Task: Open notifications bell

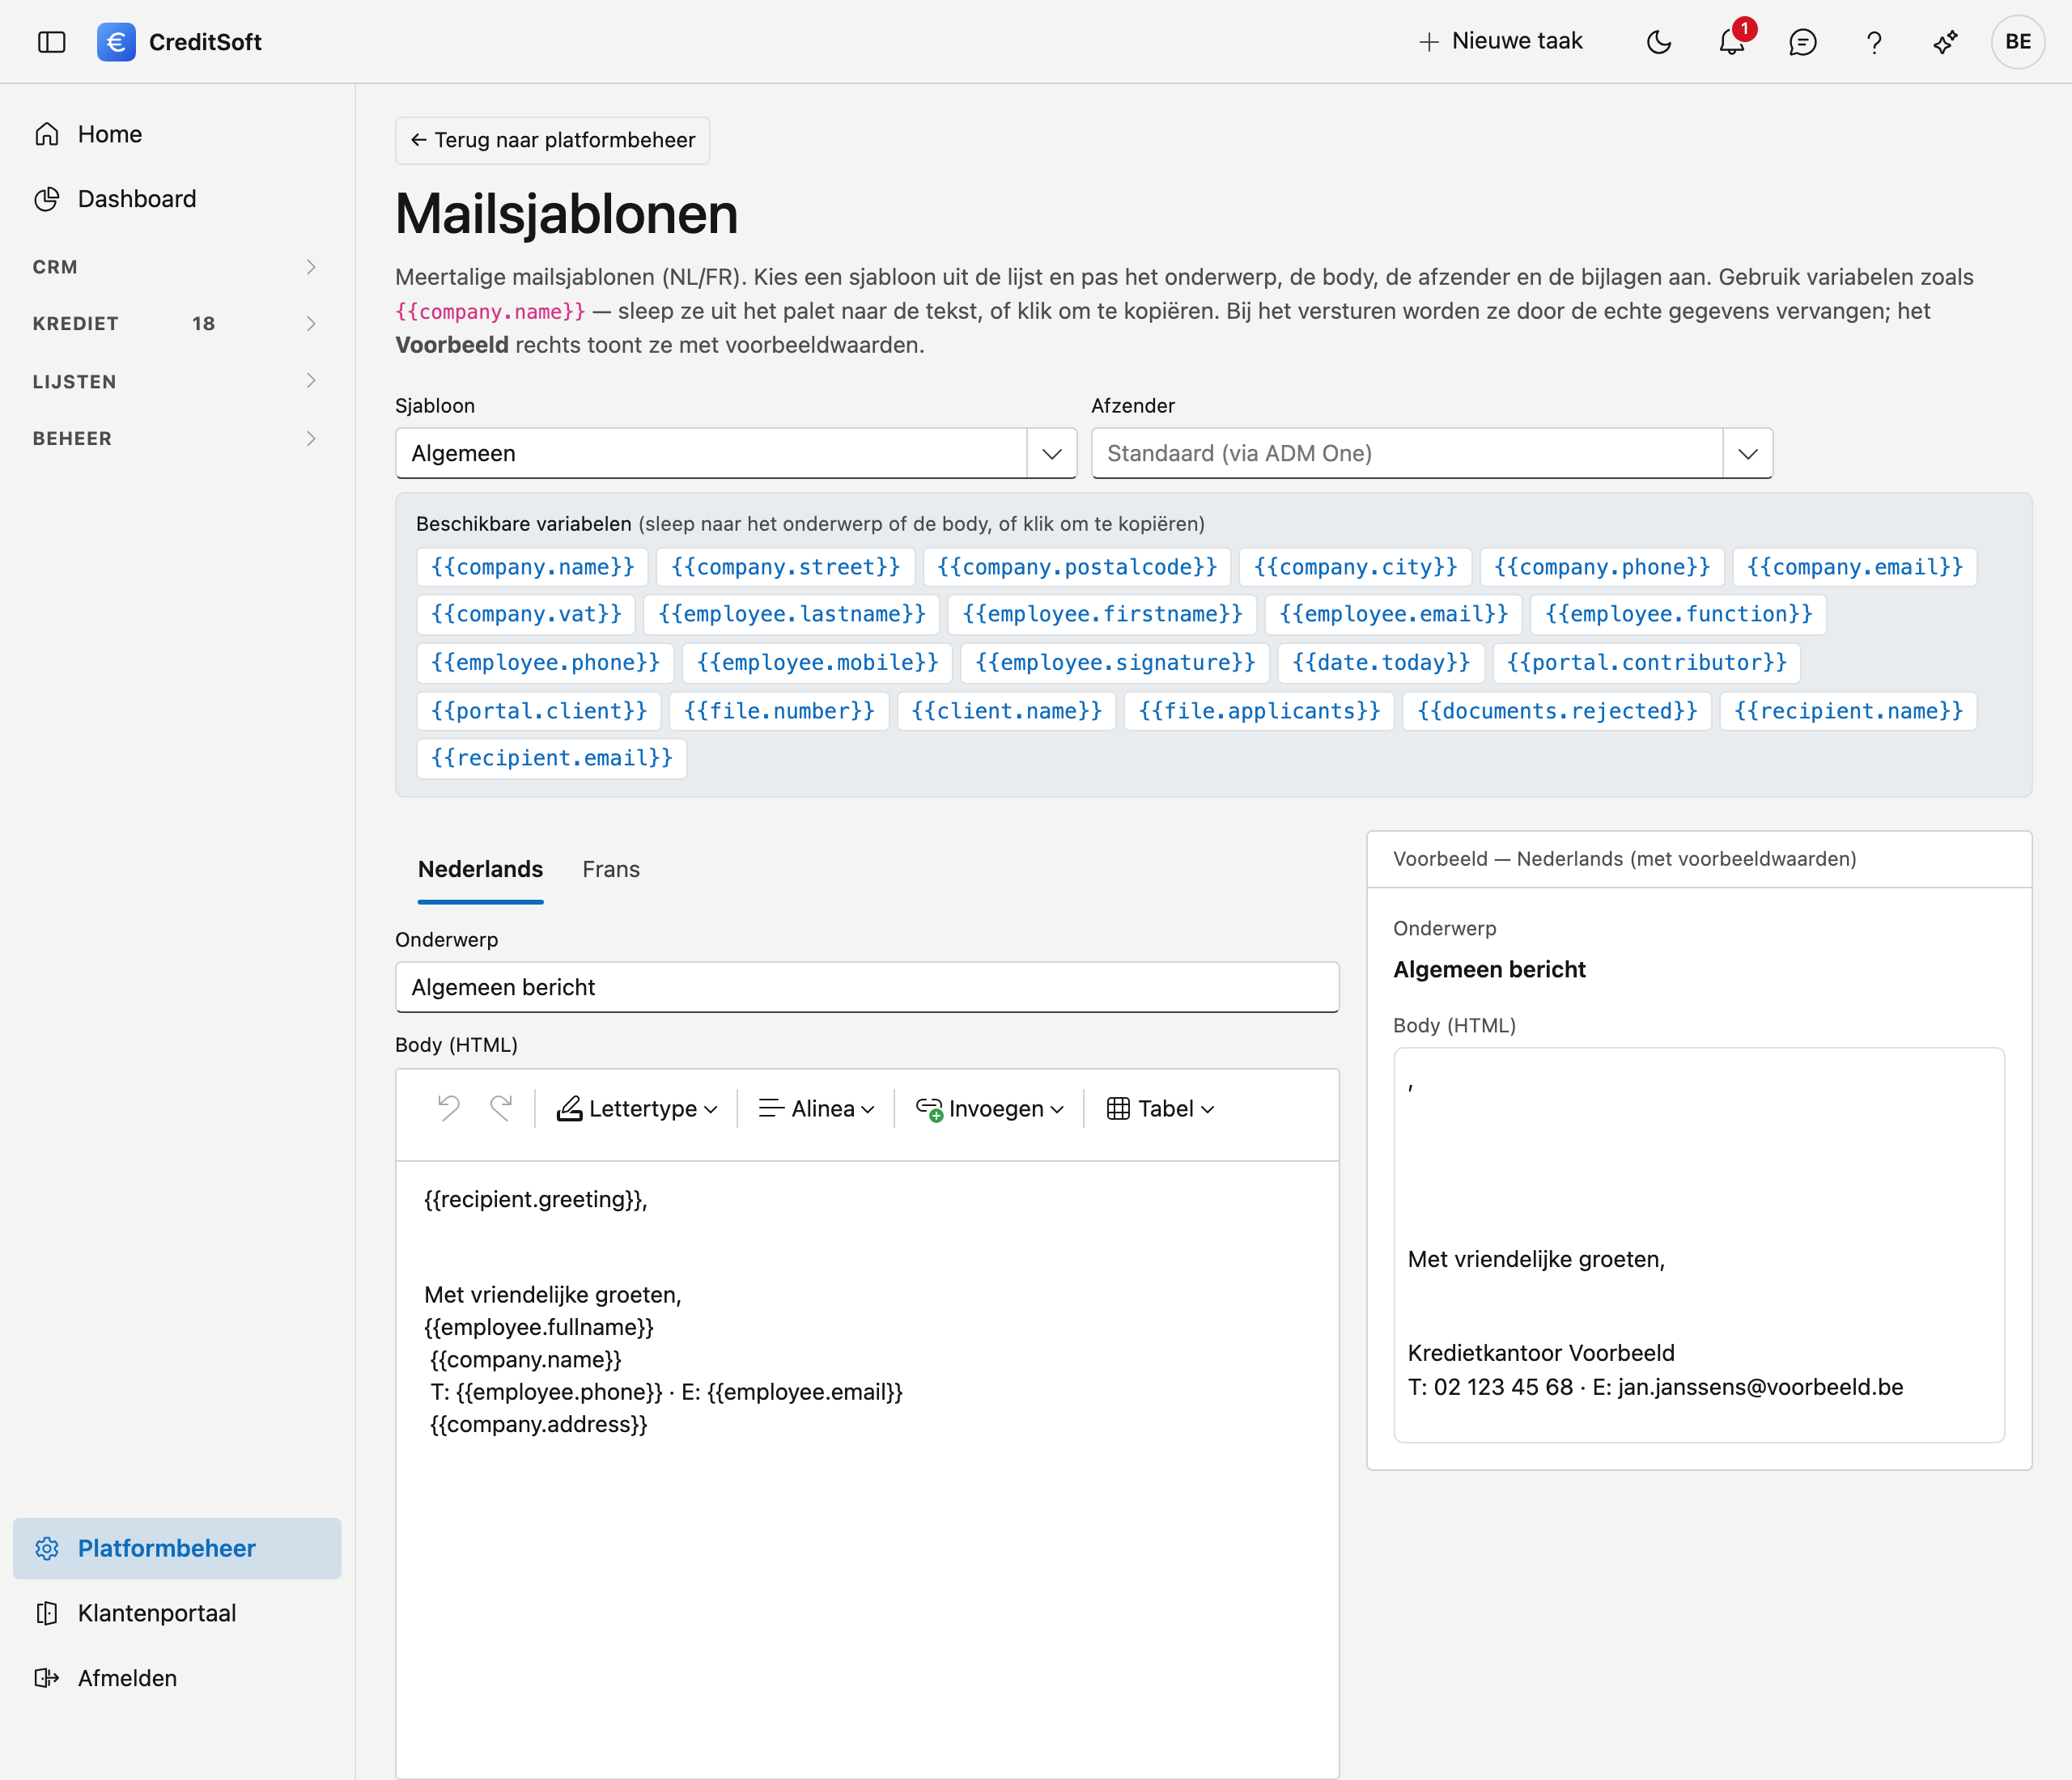Action: (x=1732, y=42)
